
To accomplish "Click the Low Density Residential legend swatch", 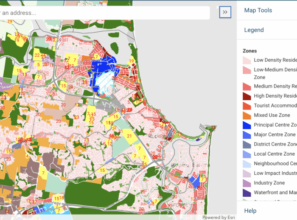I will (x=247, y=60).
